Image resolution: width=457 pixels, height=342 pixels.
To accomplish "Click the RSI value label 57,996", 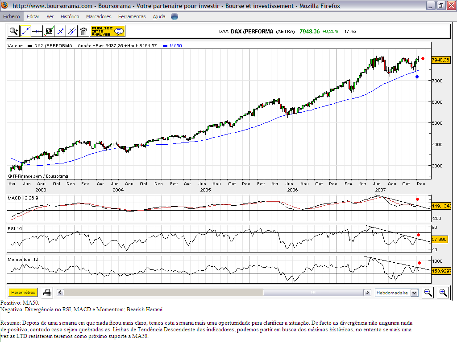I will (439, 239).
